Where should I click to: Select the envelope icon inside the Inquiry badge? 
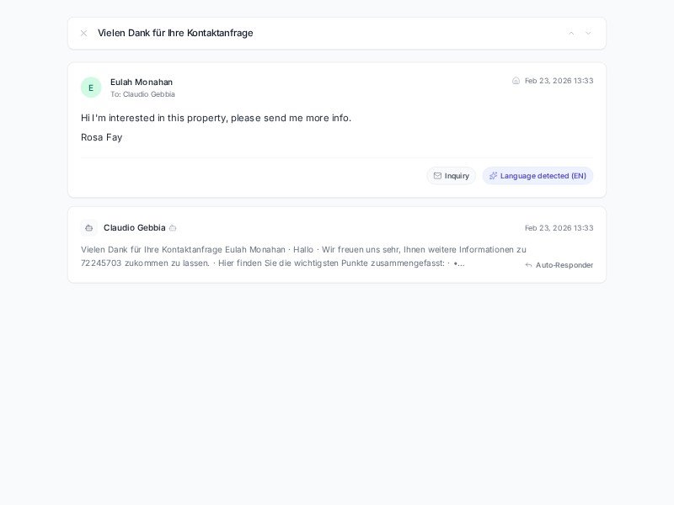(439, 176)
